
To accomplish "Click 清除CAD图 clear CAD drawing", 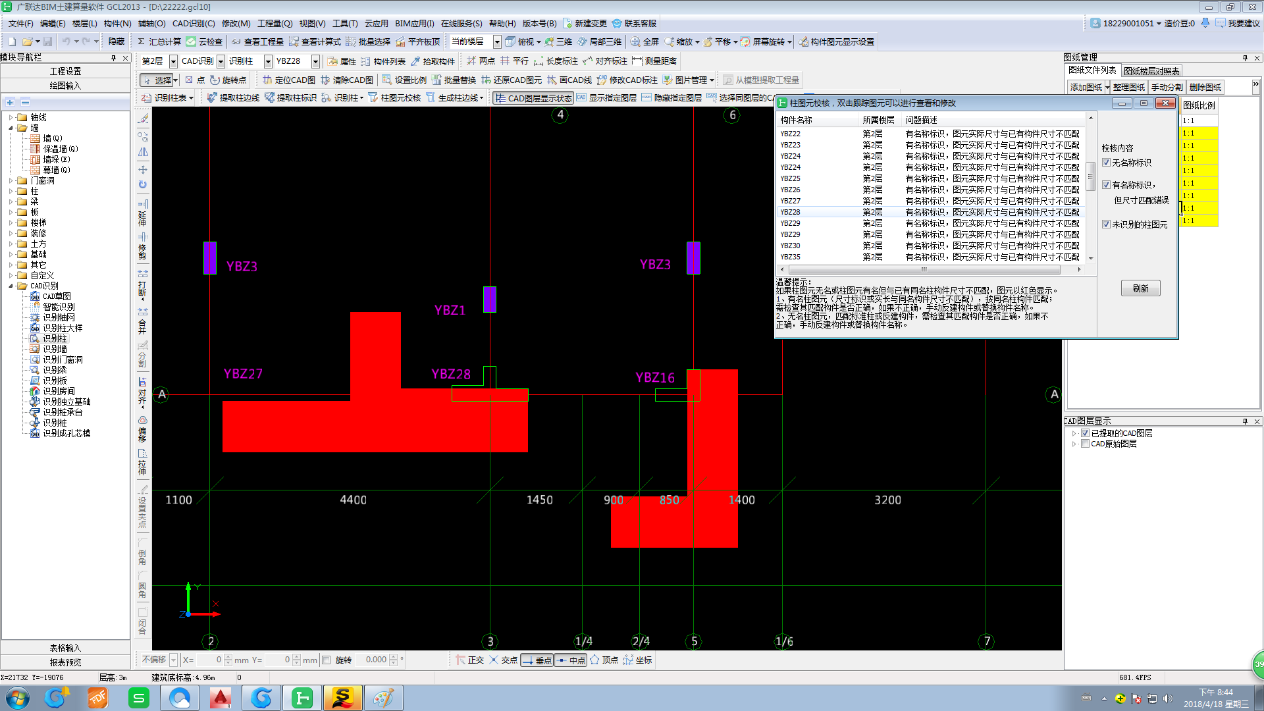I will click(x=347, y=80).
